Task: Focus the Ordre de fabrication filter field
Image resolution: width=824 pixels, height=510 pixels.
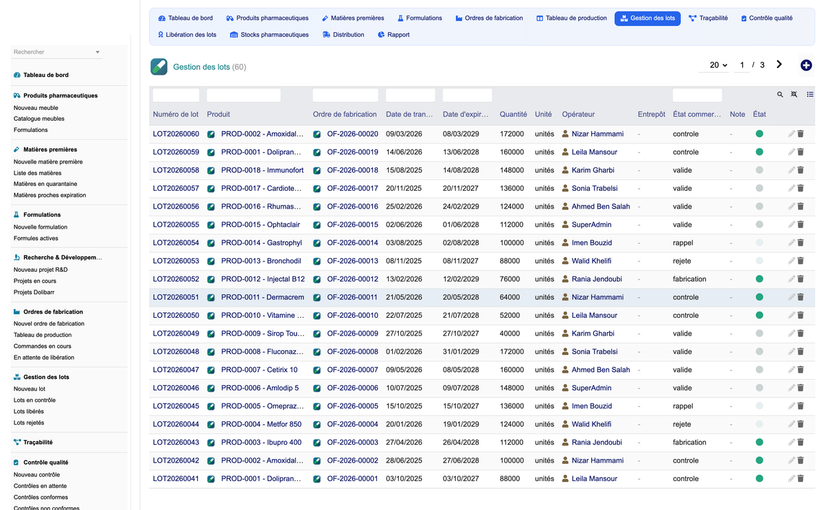Action: point(345,95)
